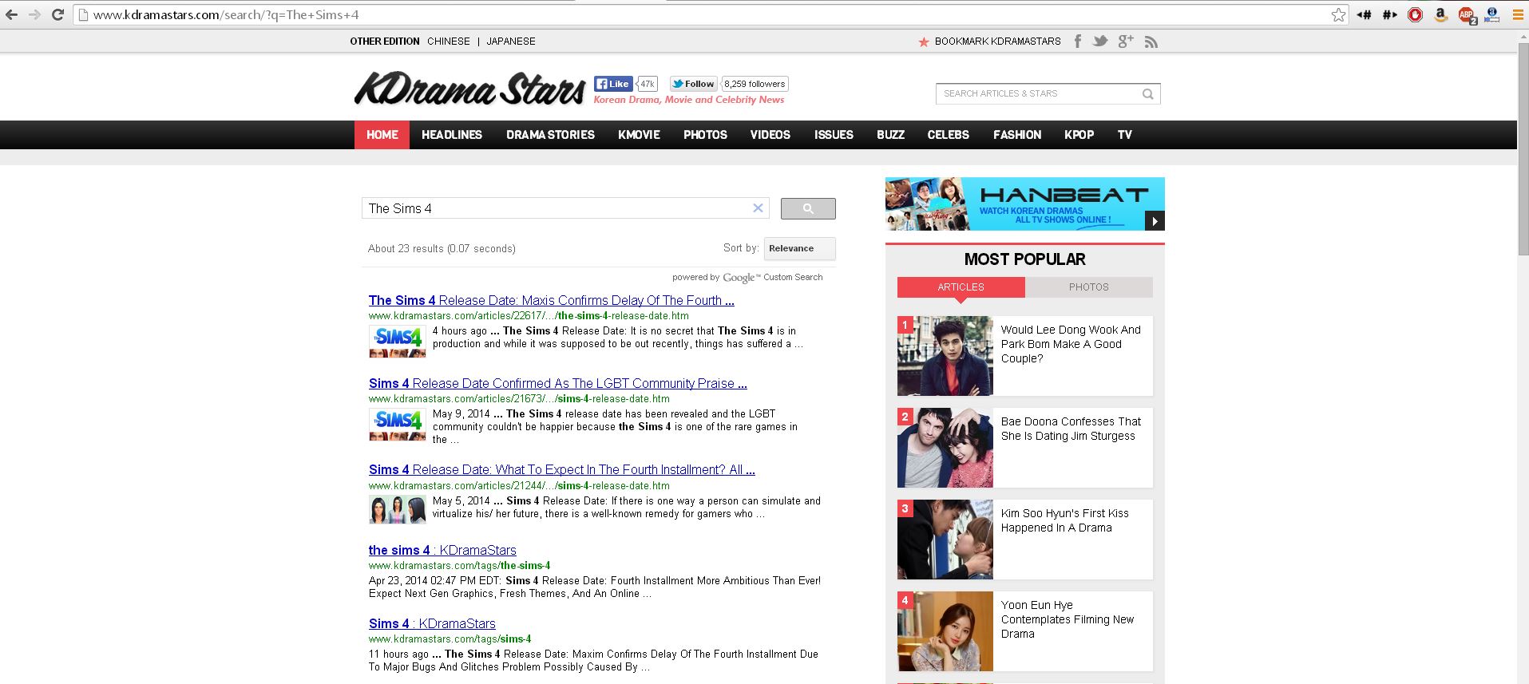The width and height of the screenshot is (1529, 684).
Task: Open the RSS feed icon
Action: [x=1151, y=42]
